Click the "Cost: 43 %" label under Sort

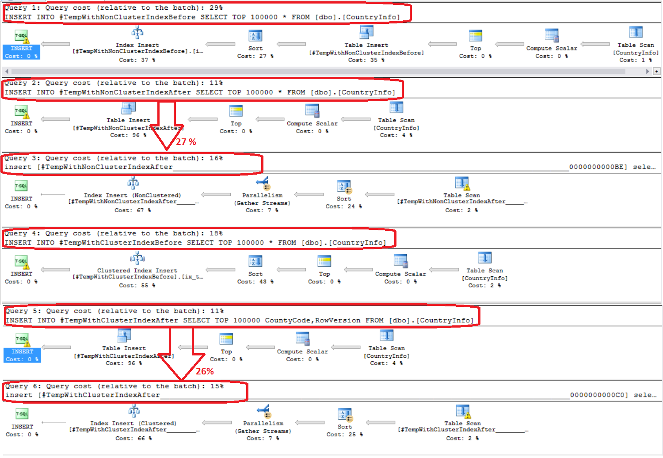click(255, 282)
